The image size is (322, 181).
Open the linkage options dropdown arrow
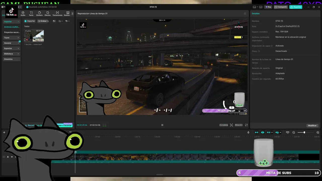[x=272, y=132]
